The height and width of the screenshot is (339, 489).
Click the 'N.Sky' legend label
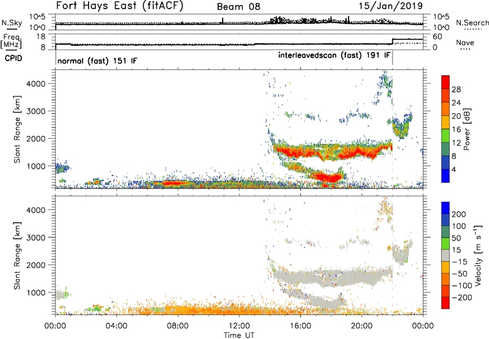[12, 23]
